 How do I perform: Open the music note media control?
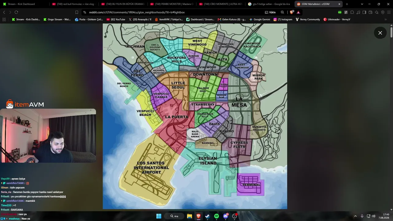358,12
